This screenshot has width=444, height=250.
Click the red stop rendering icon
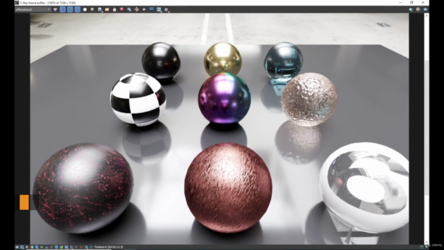(122, 9)
